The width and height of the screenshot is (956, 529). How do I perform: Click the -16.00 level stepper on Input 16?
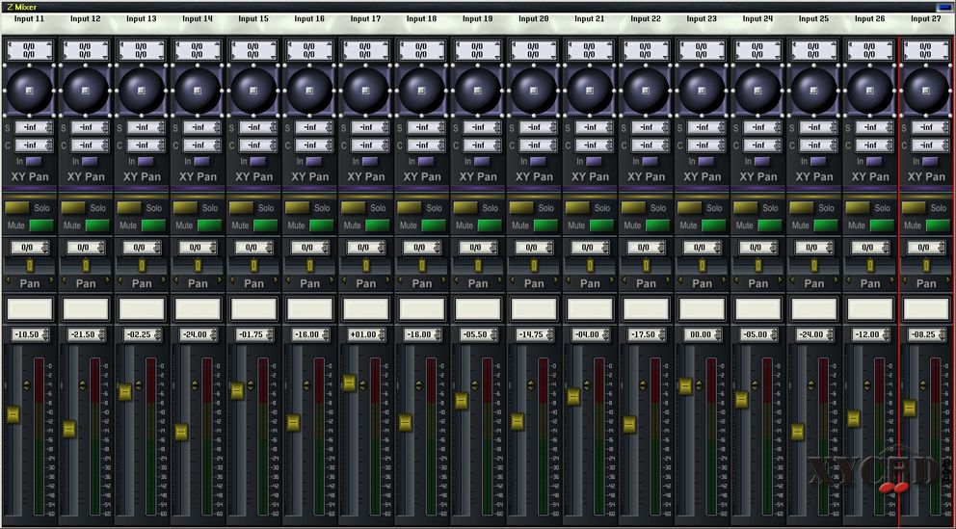coord(325,335)
